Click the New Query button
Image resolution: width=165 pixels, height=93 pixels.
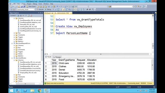(31, 6)
